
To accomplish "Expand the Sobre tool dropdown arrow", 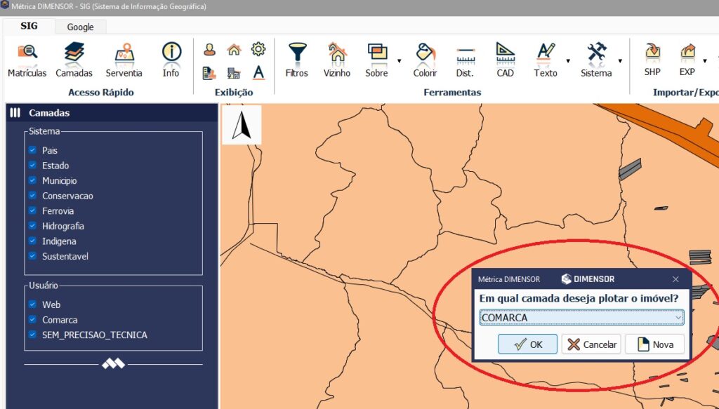I will coord(399,61).
